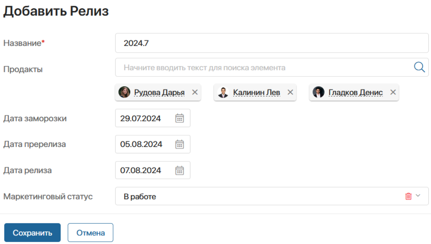Remove Гладков Денис tag with its X
This screenshot has height=244, width=431.
click(x=393, y=92)
